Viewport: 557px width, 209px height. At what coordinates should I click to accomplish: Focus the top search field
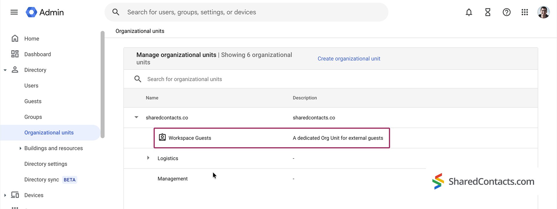tap(246, 12)
